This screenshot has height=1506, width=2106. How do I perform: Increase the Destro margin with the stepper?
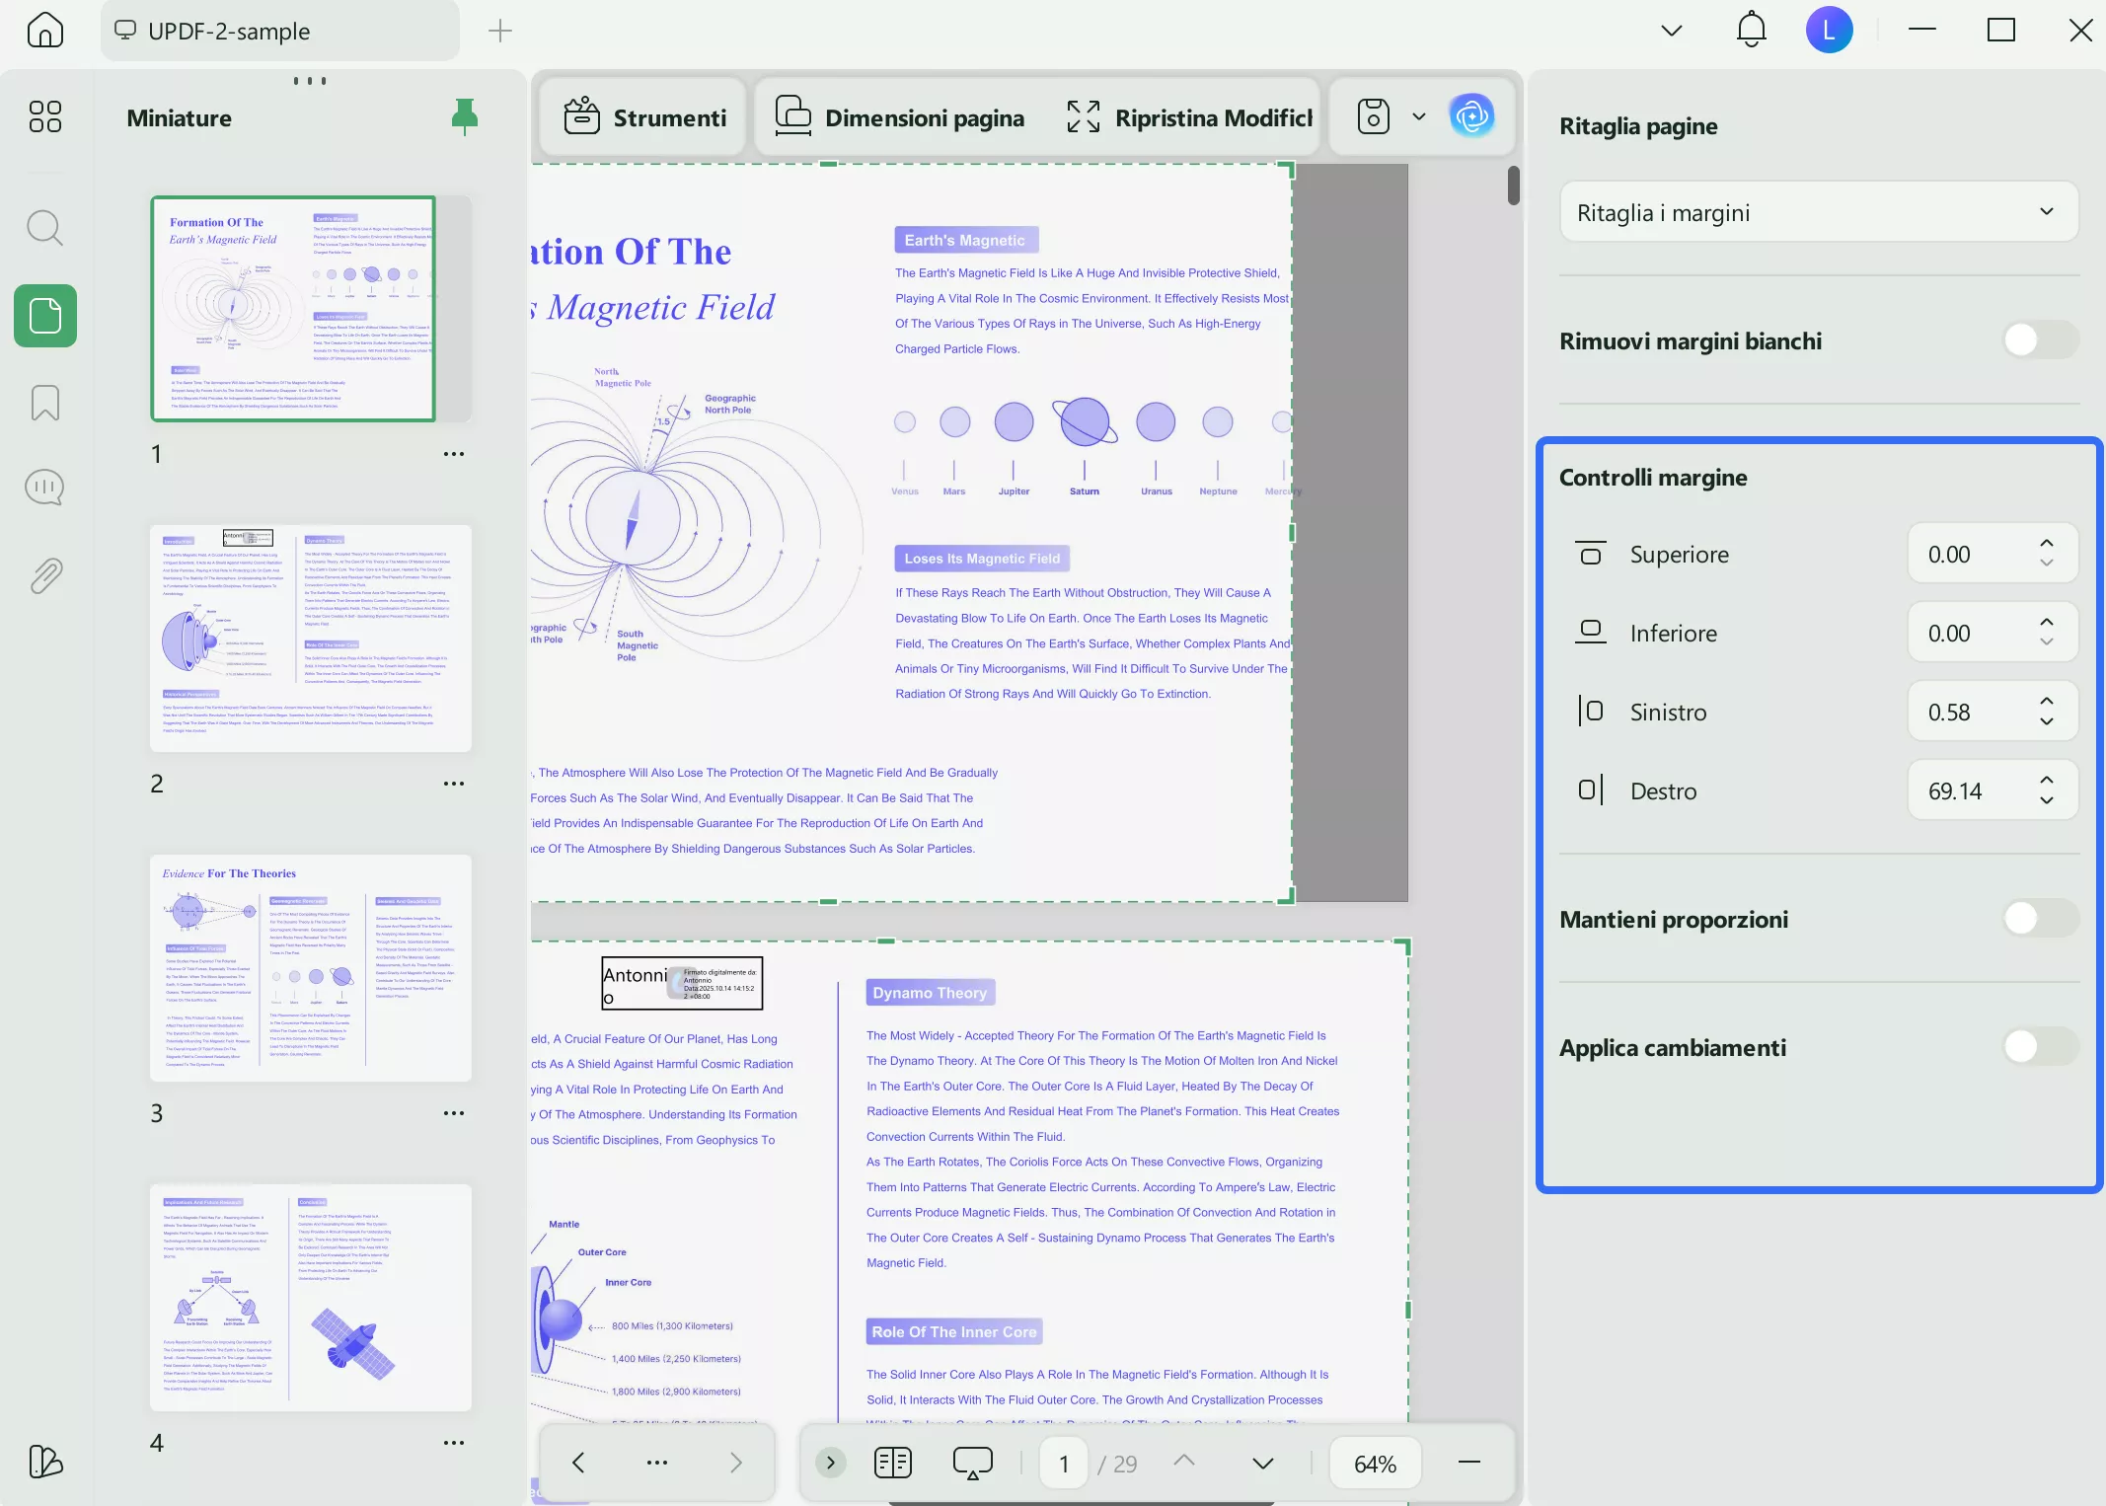coord(2047,781)
